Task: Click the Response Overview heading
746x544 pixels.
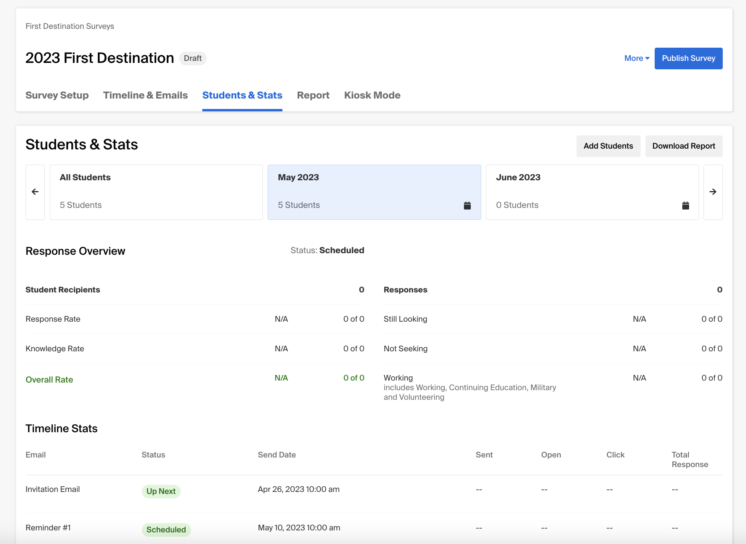Action: pyautogui.click(x=75, y=251)
